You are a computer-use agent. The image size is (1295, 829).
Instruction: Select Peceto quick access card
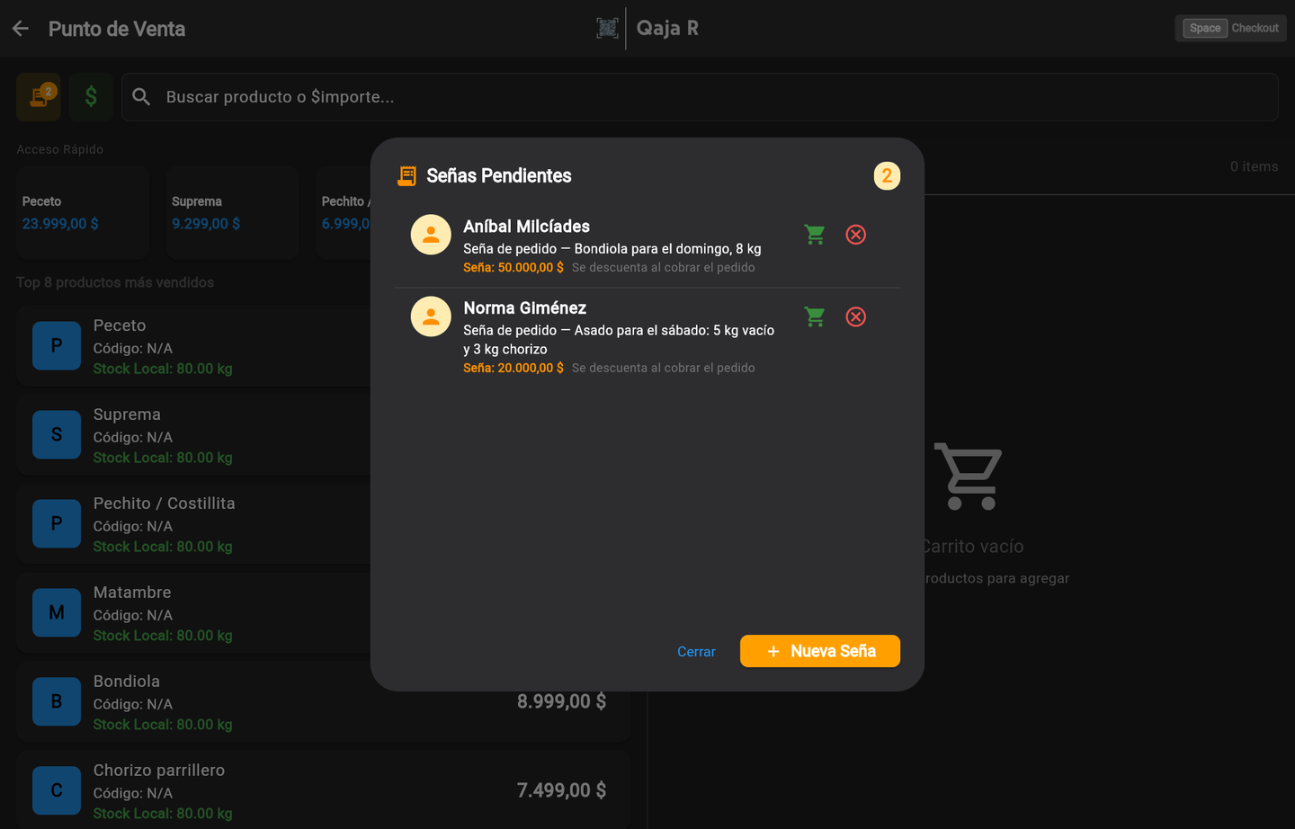point(83,213)
